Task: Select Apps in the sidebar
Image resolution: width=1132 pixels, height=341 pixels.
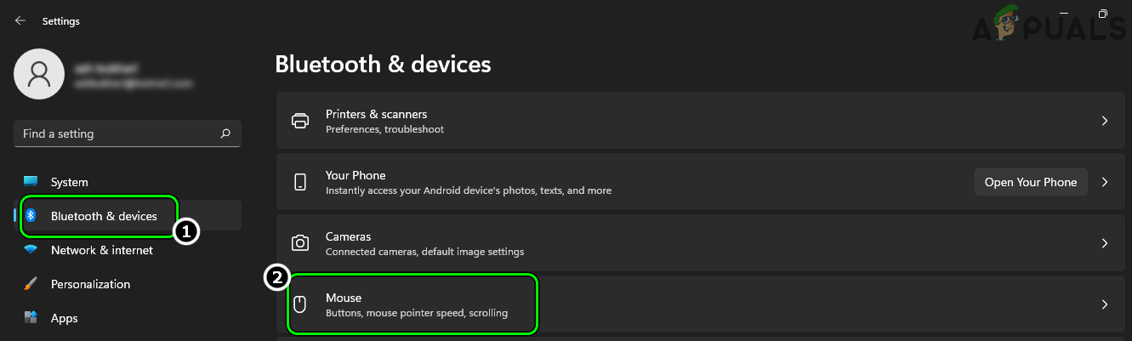Action: 64,318
